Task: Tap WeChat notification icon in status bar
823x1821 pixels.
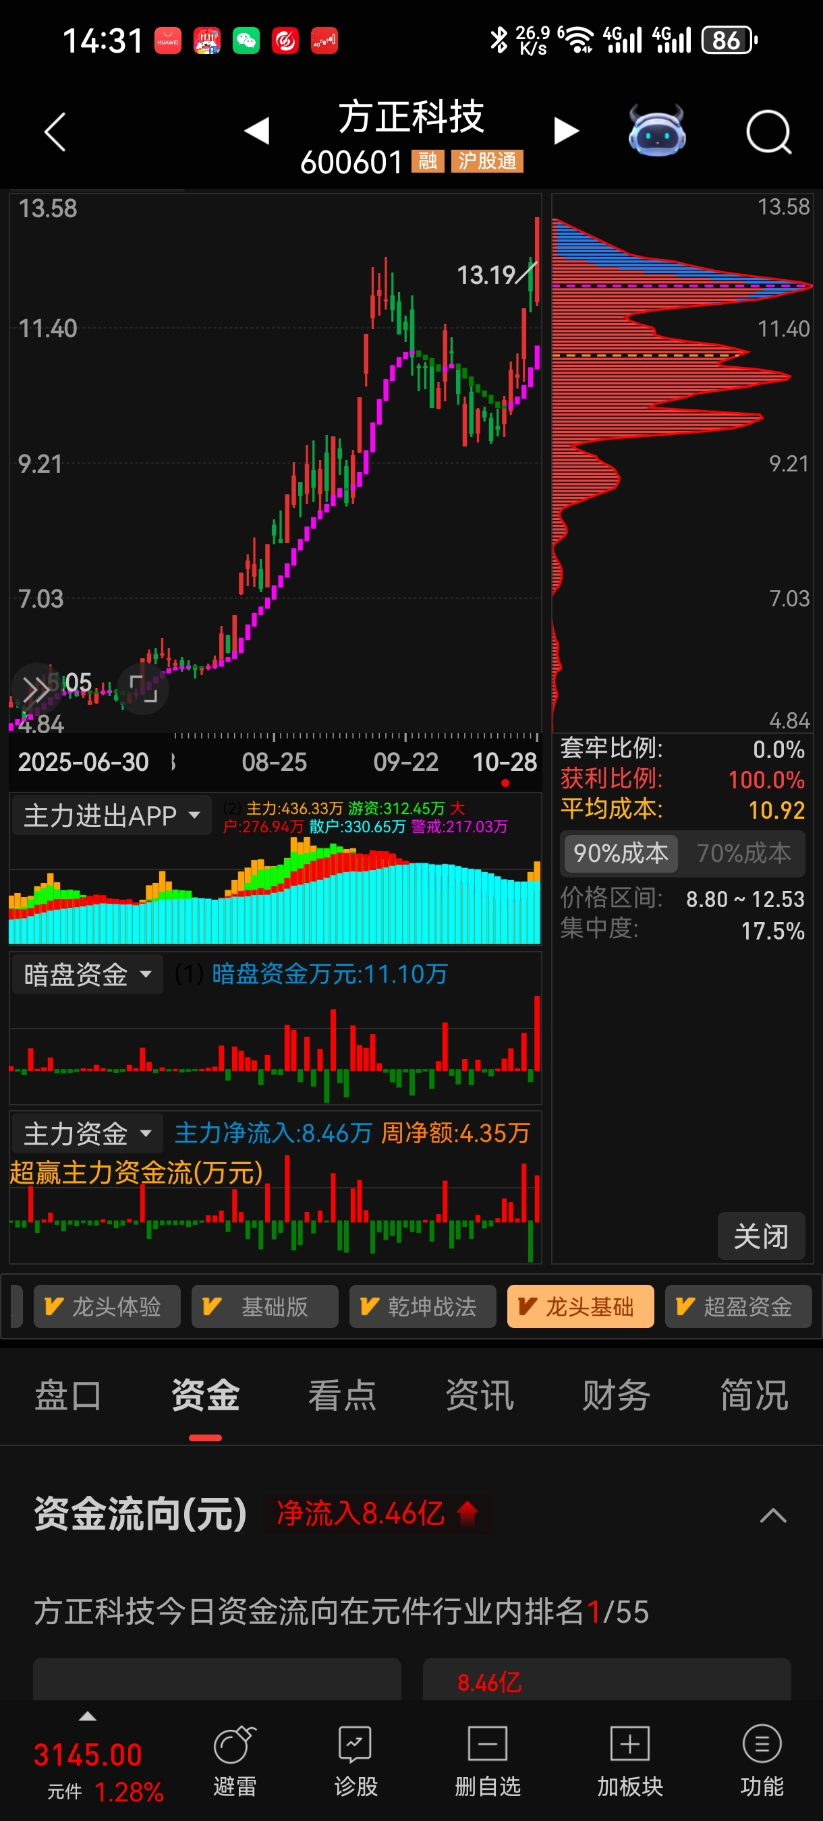Action: click(246, 40)
